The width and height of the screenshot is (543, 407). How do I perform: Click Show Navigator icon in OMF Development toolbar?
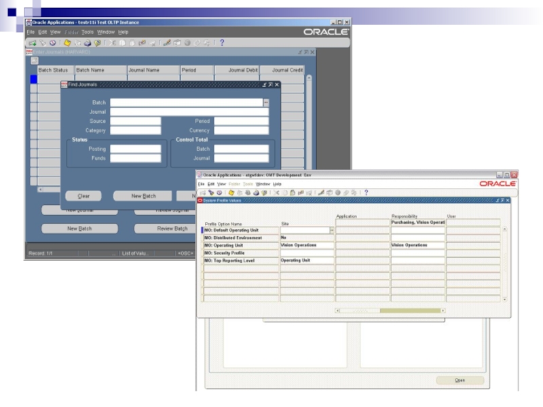pyautogui.click(x=219, y=193)
